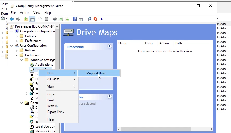Expand Policies under Computer Configuration
This screenshot has width=231, height=133.
[17, 36]
